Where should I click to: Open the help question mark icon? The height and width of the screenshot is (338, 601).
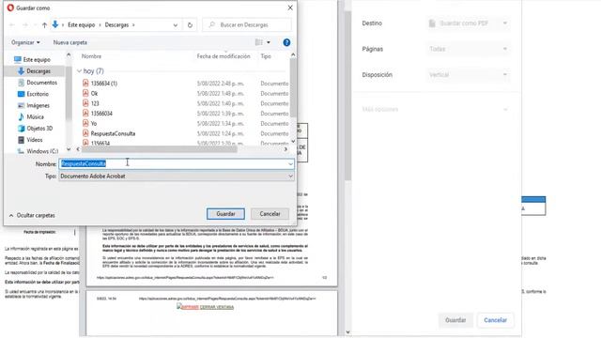(x=286, y=42)
